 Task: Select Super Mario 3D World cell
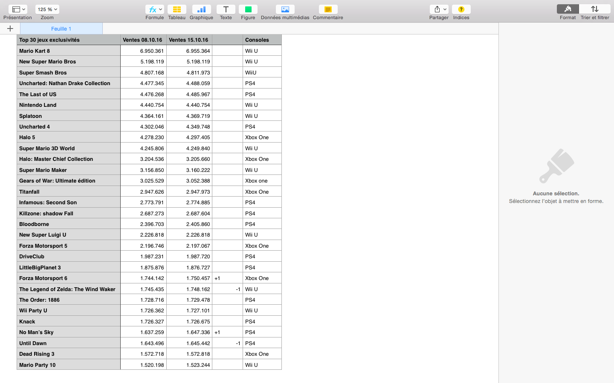pyautogui.click(x=69, y=148)
